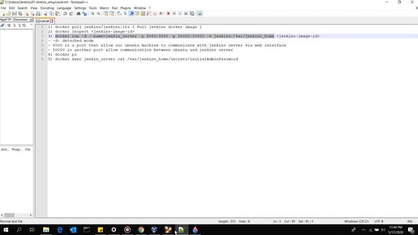Run macro multiple times icon
Image resolution: width=418 pixels, height=235 pixels.
(x=185, y=14)
